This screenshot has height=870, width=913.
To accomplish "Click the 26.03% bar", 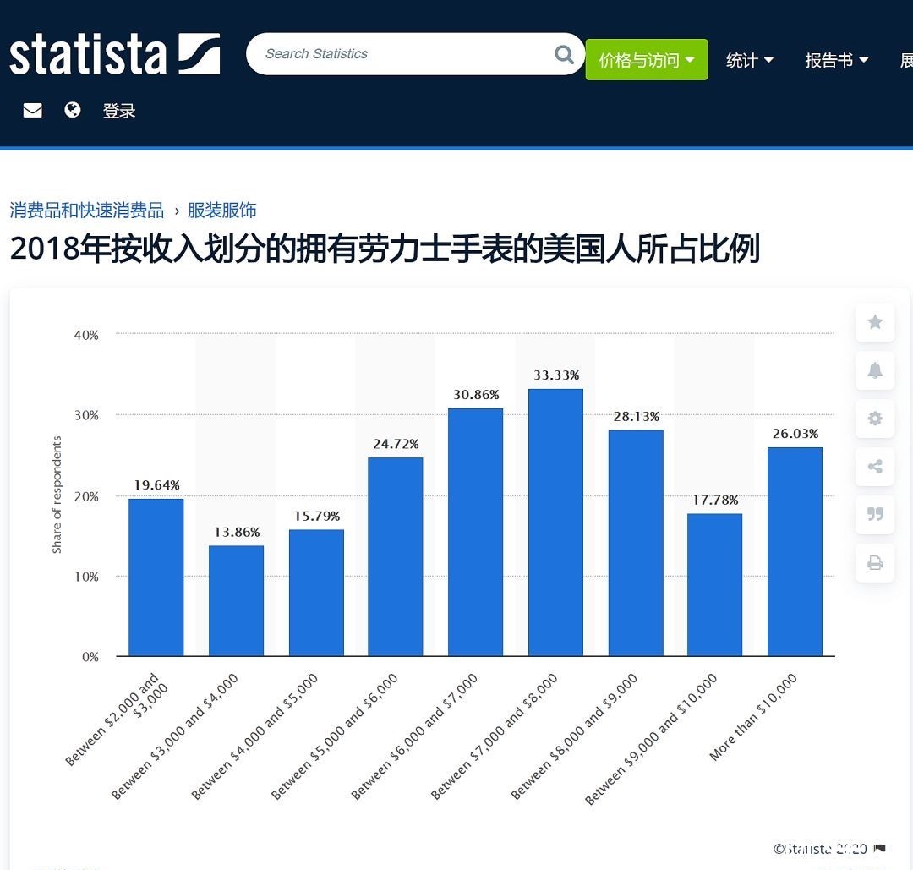I will pos(795,551).
